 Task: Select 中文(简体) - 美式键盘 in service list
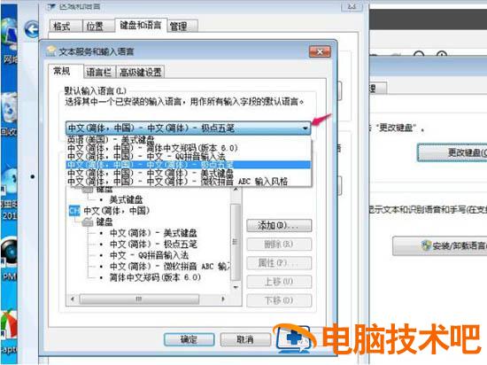coord(153,233)
